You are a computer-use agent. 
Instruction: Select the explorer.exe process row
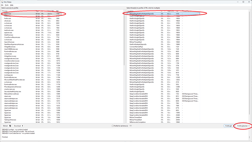(x=32, y=33)
